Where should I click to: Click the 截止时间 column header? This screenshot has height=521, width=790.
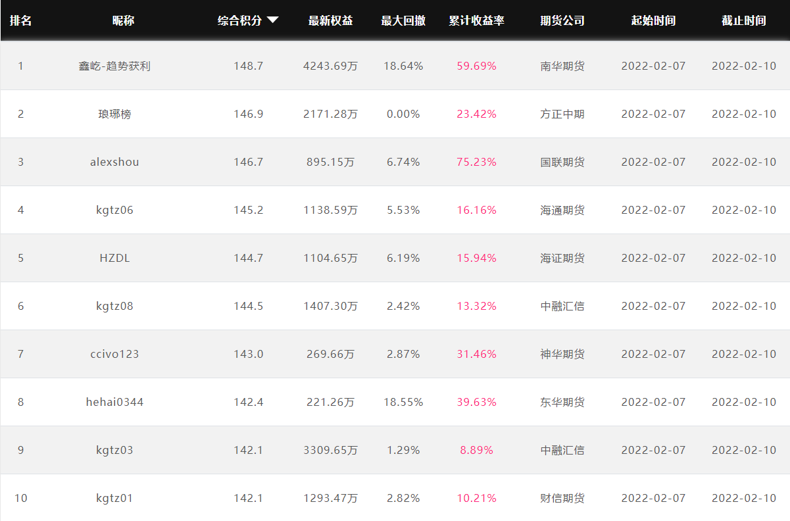click(744, 20)
